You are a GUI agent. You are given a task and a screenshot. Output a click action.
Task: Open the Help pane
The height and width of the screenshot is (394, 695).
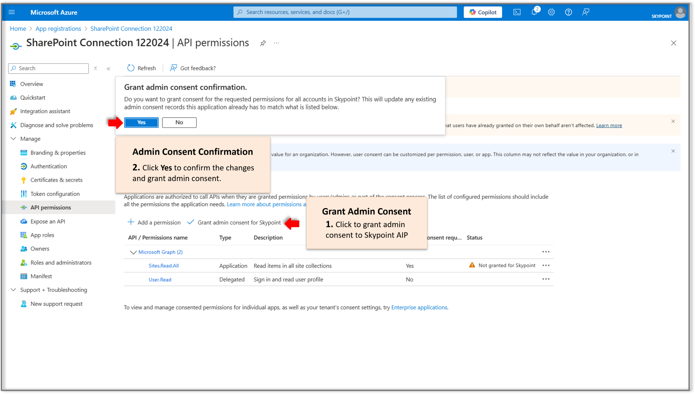(568, 12)
